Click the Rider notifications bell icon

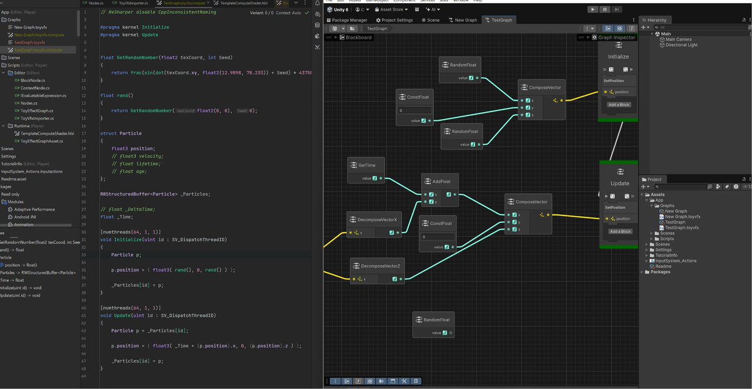coord(317,4)
